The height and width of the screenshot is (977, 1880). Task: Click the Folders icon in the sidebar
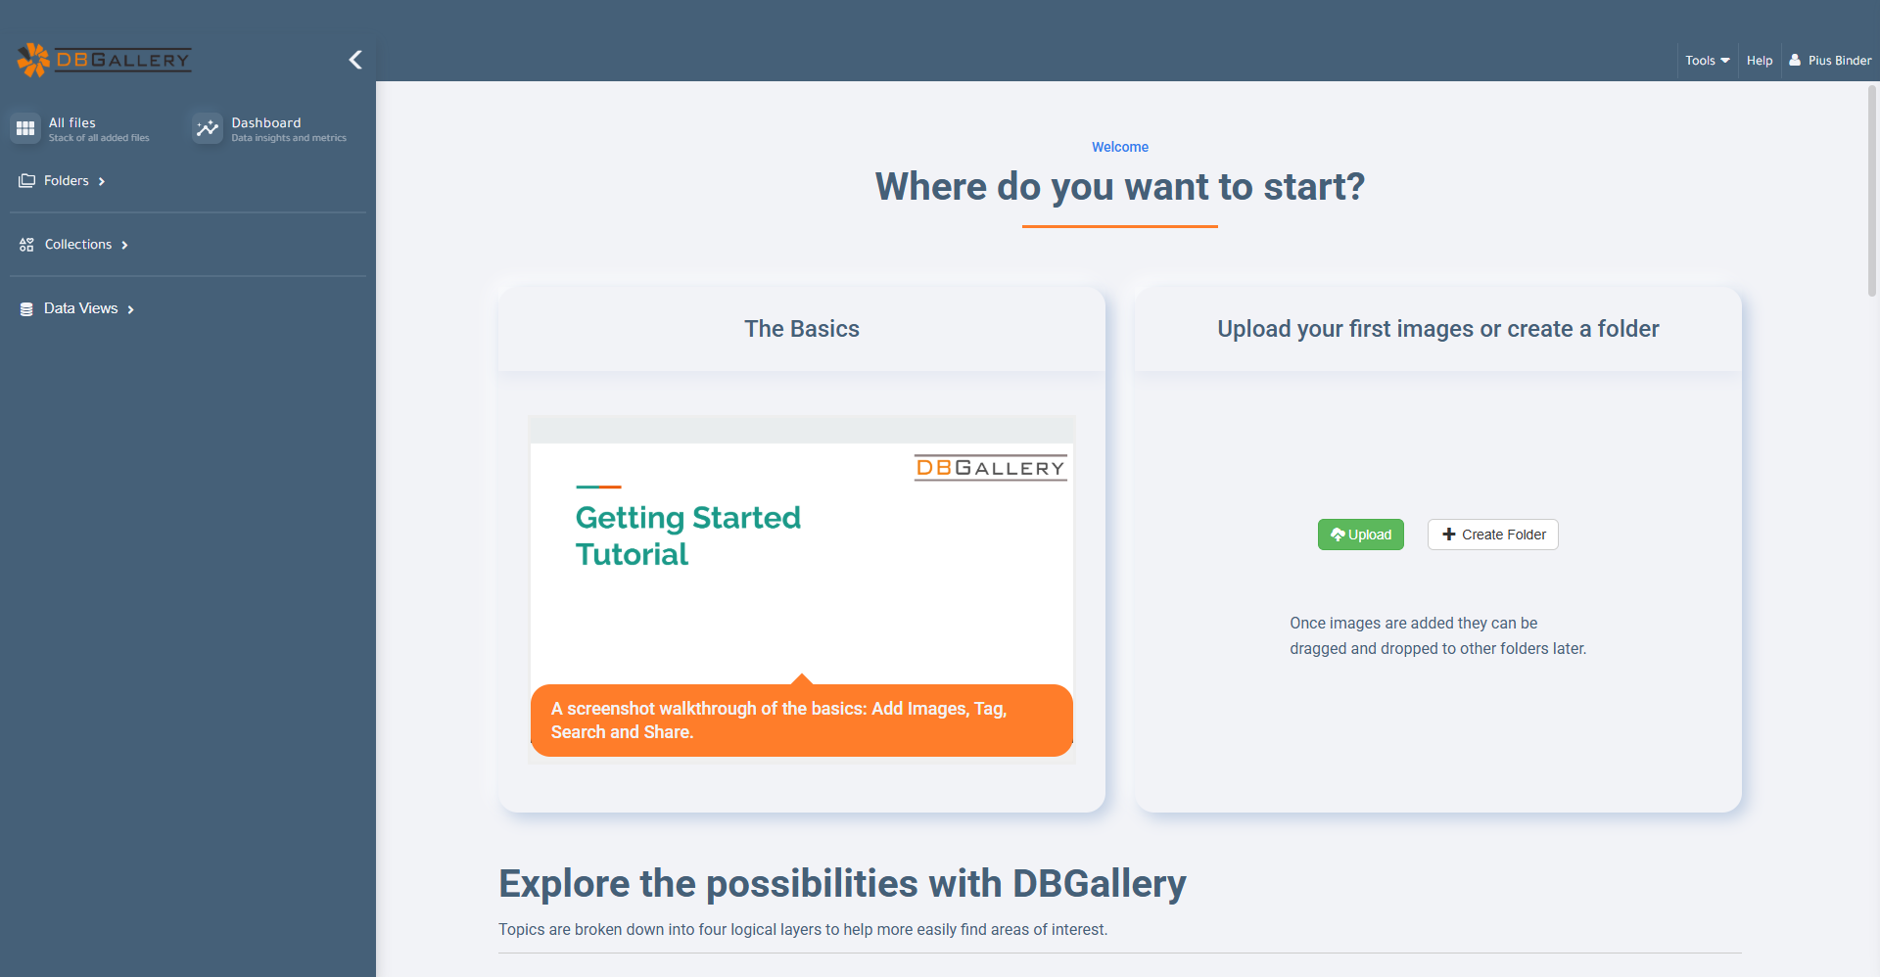click(x=27, y=180)
